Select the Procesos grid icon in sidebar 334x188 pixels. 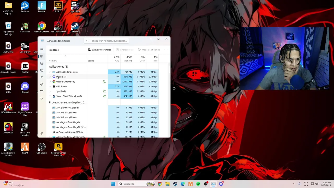pos(42,56)
